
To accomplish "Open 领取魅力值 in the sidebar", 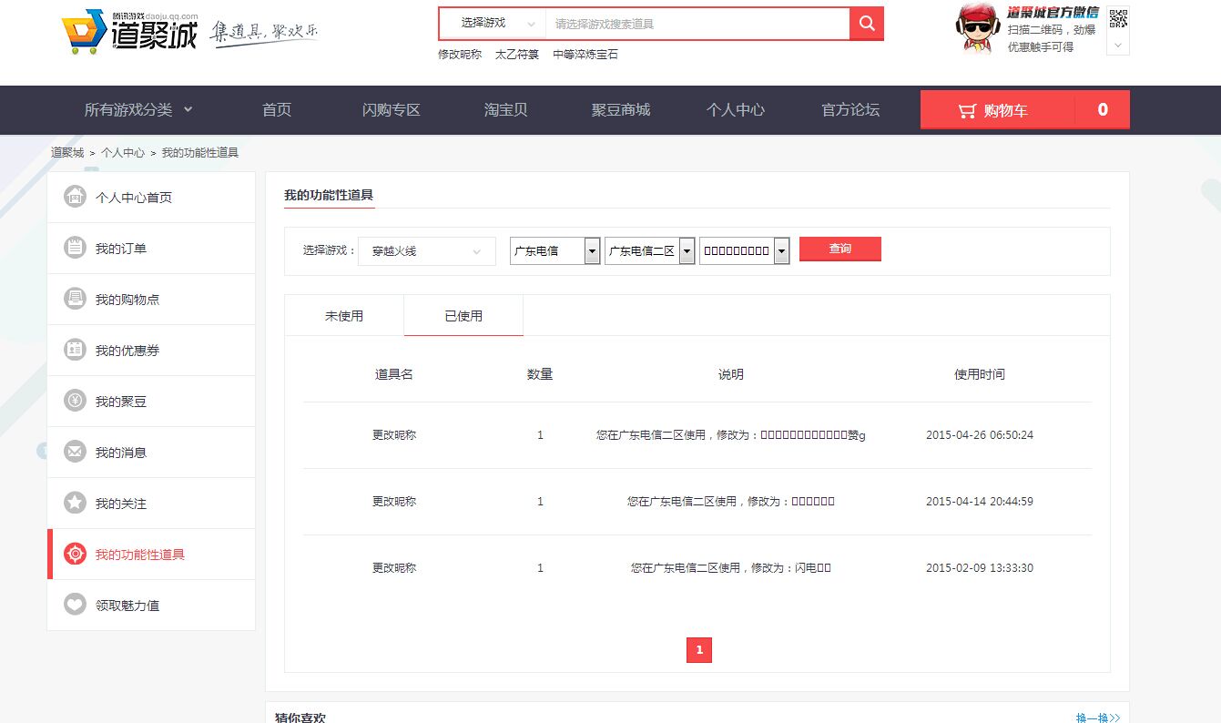I will tap(151, 605).
